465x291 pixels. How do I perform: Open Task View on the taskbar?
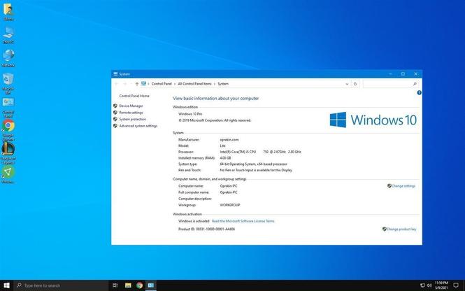tap(115, 285)
